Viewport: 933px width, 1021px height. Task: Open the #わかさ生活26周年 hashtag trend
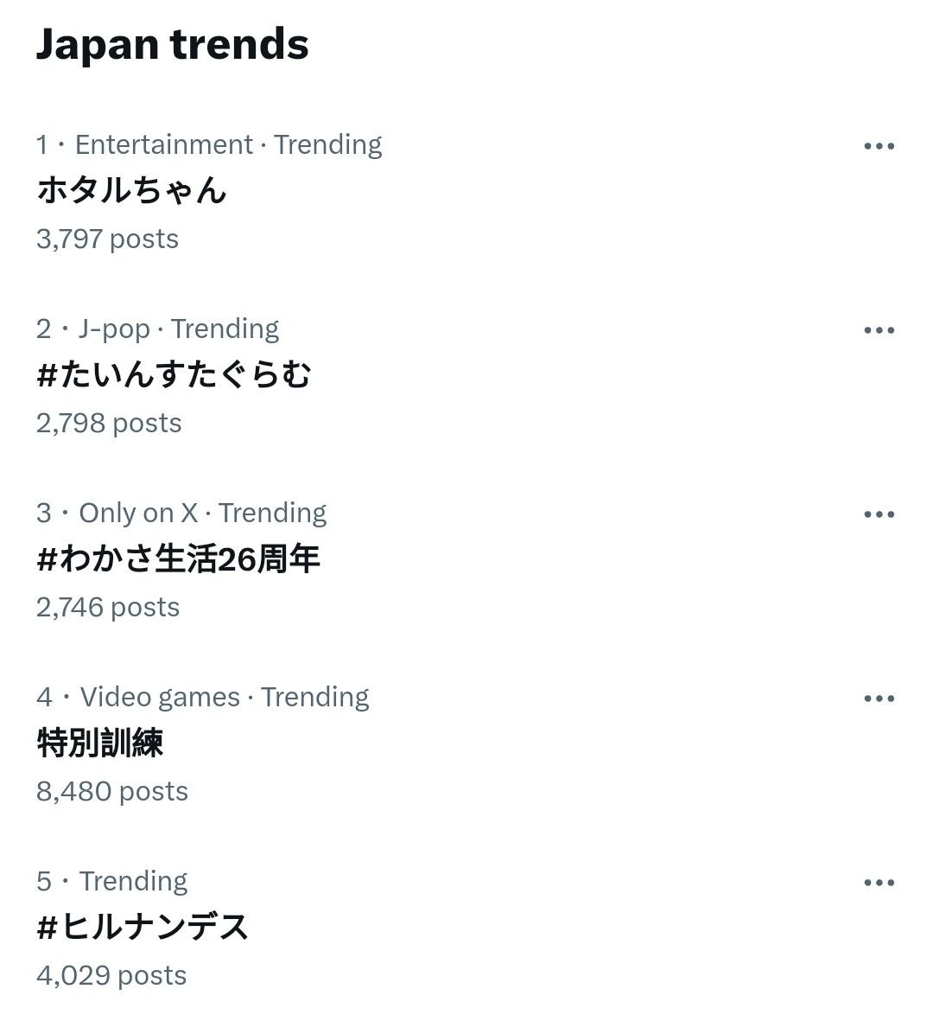pos(178,558)
